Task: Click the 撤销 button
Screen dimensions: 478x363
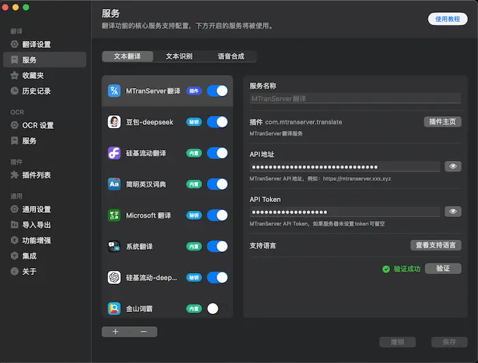Action: point(397,342)
